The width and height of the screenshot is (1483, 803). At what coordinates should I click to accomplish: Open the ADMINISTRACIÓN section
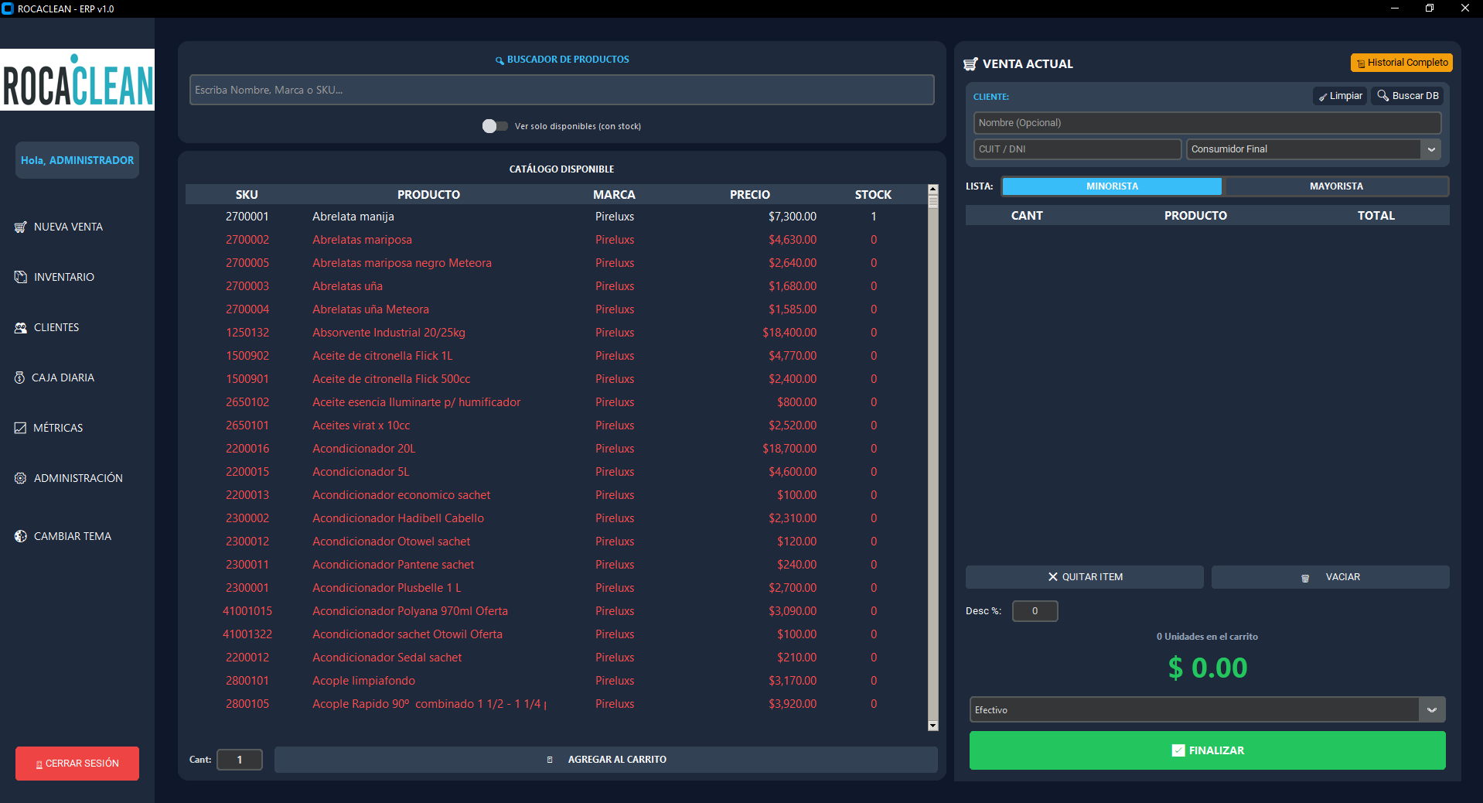(x=78, y=478)
